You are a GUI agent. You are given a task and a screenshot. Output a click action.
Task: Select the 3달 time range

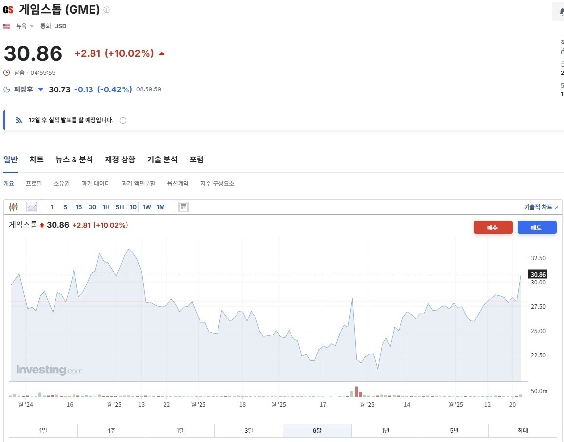[249, 430]
